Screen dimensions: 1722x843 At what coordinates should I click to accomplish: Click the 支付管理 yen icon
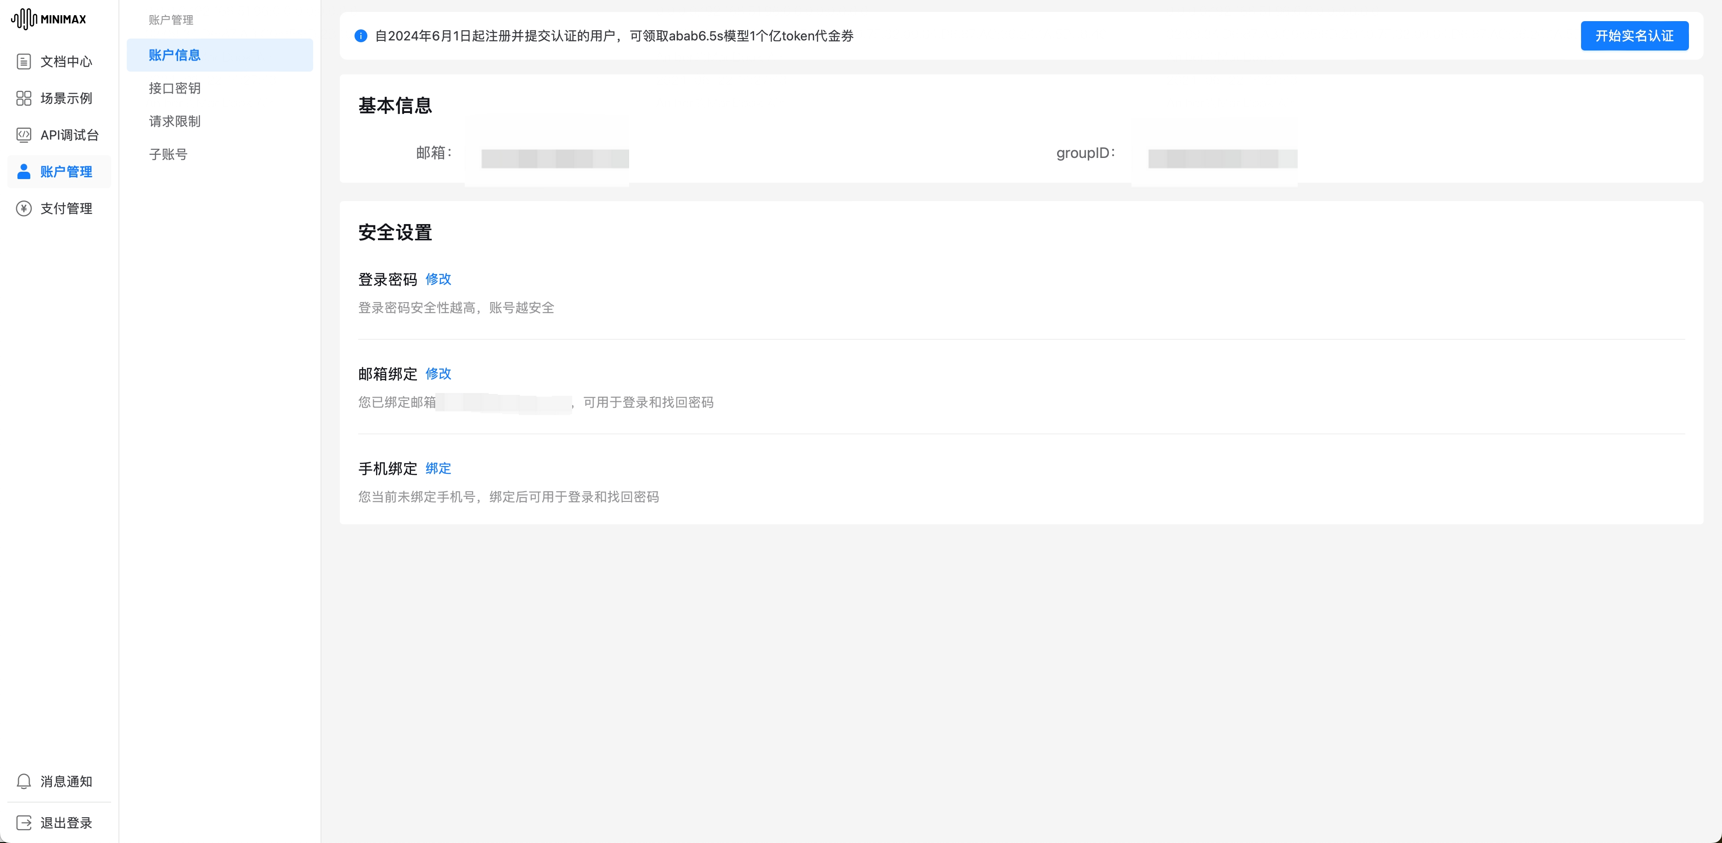(x=23, y=208)
